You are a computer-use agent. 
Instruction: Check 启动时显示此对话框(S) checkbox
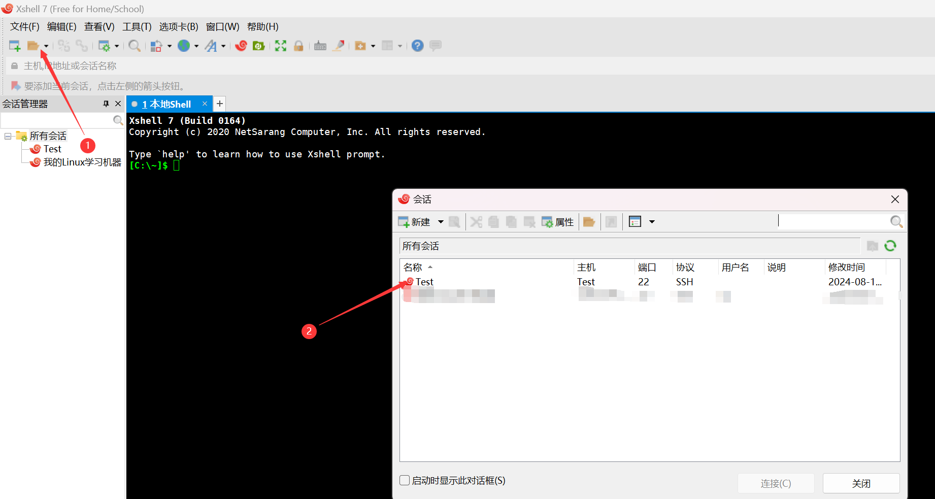(405, 480)
